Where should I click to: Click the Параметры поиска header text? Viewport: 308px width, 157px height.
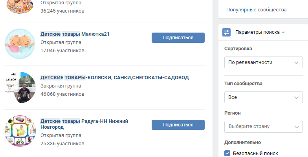tap(257, 32)
